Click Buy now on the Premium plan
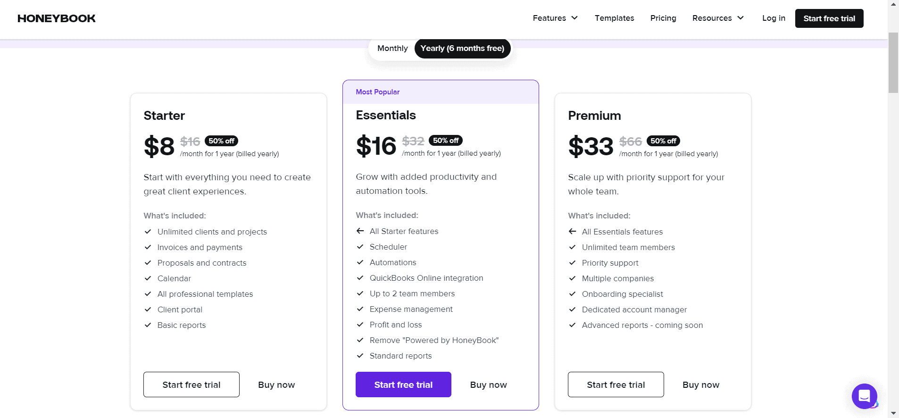 [700, 385]
